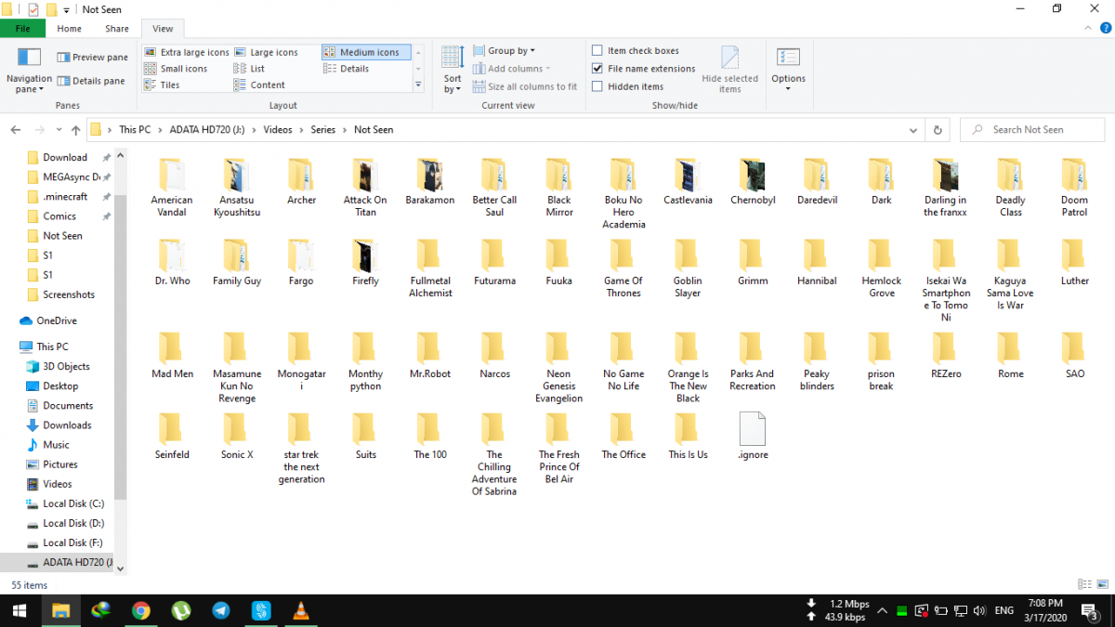Open VLC media player from taskbar

coord(300,610)
